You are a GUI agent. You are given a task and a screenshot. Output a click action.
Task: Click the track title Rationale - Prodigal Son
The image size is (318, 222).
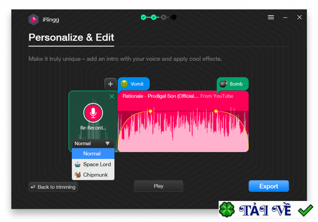[x=161, y=96]
